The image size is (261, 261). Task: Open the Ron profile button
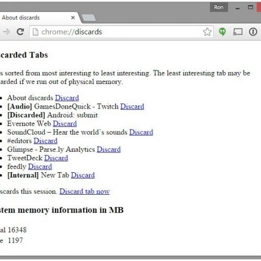coord(219,7)
